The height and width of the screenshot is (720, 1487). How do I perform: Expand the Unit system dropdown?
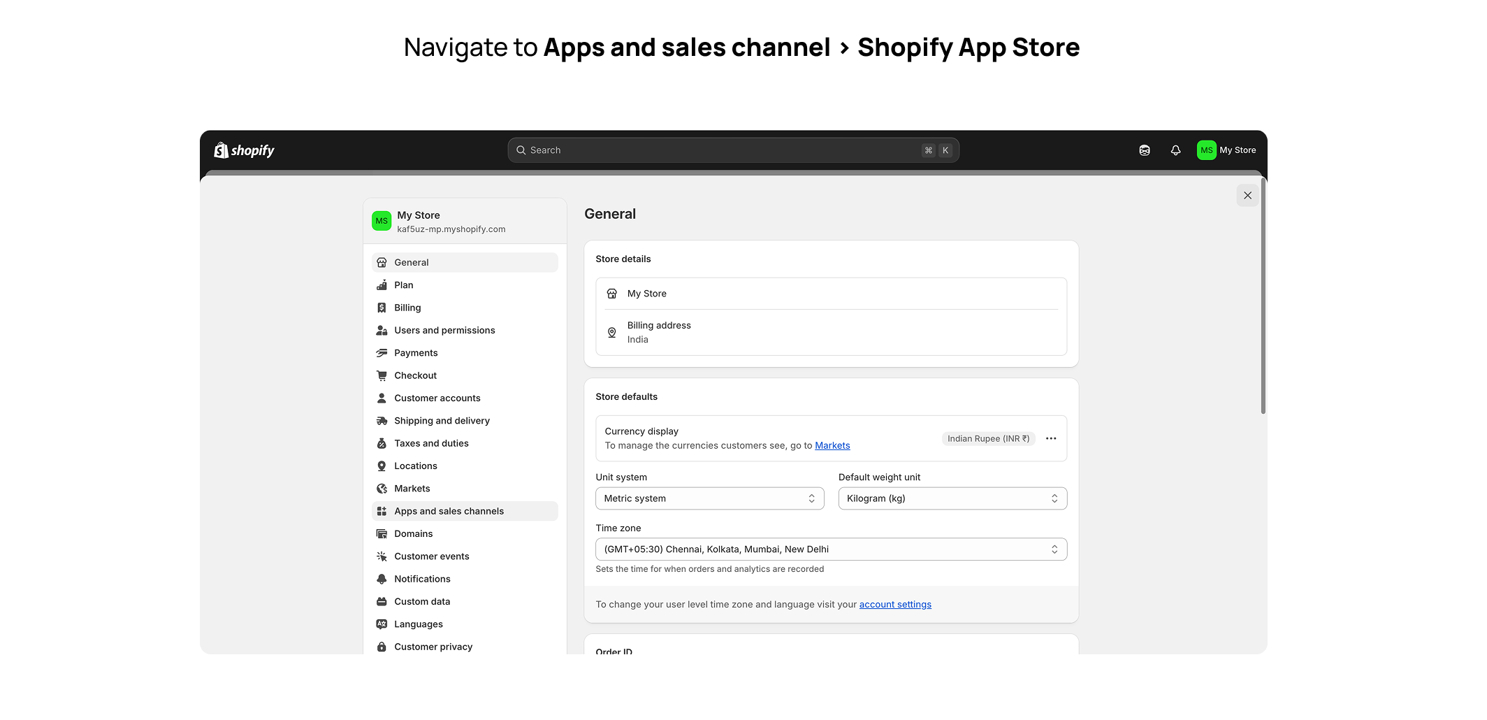(x=709, y=498)
